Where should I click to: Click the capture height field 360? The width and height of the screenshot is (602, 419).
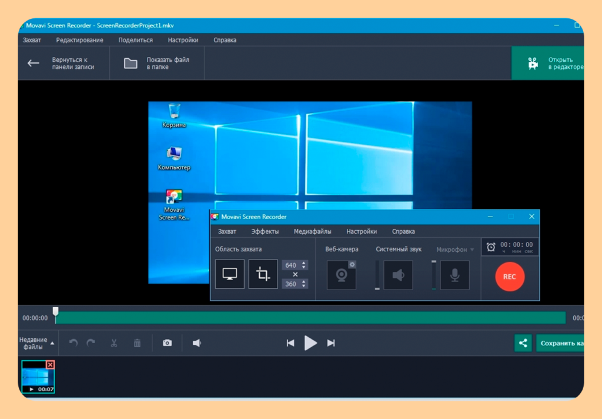(290, 284)
